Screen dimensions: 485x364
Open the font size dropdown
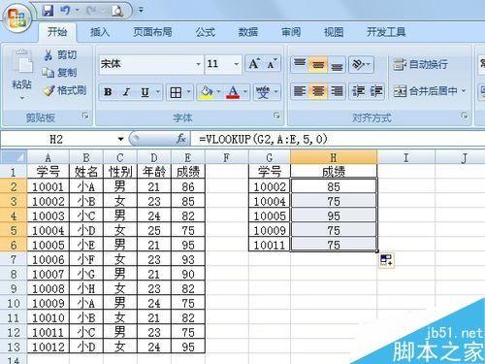pos(237,64)
